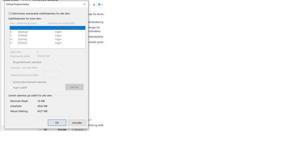Click Anvend in the dialog behind
The height and width of the screenshot is (160, 285).
[79, 129]
